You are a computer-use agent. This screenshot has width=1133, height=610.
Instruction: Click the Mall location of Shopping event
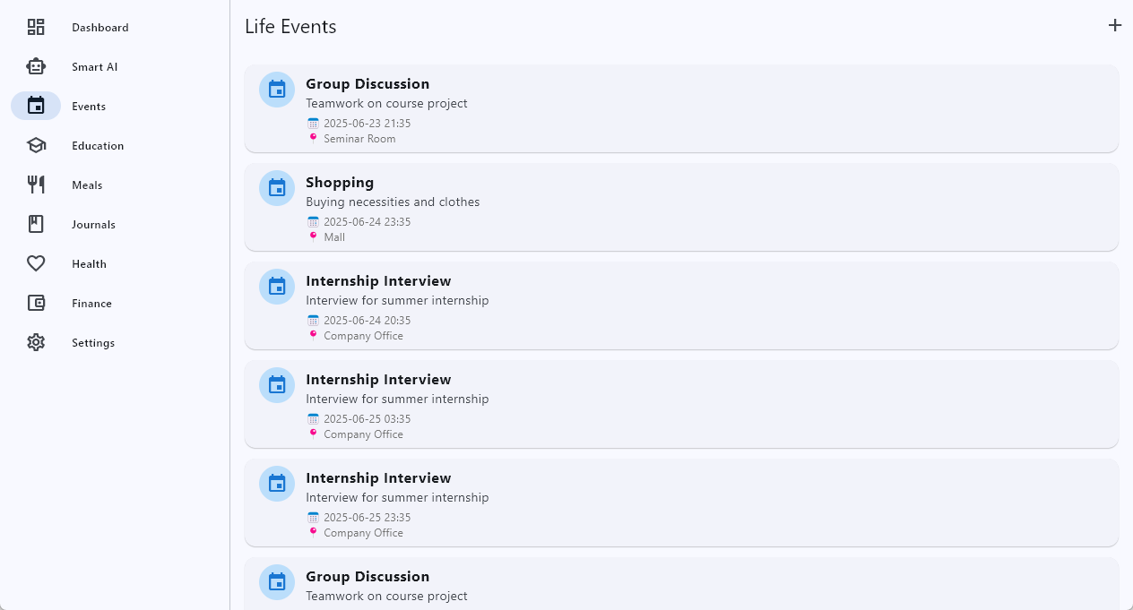(334, 237)
